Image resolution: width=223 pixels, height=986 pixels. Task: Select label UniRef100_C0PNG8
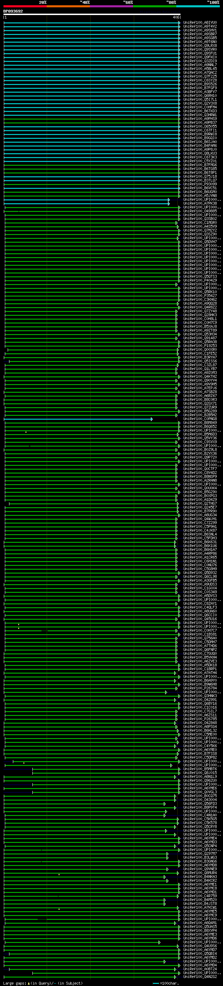[200, 419]
